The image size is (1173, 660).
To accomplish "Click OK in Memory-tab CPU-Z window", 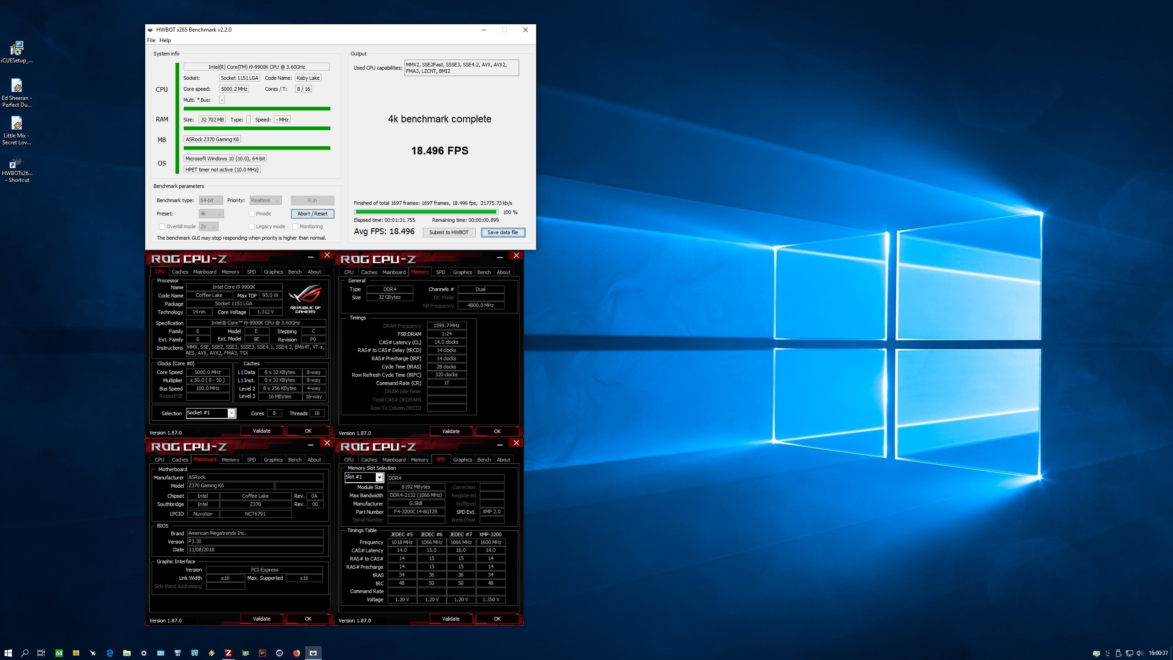I will pyautogui.click(x=497, y=431).
